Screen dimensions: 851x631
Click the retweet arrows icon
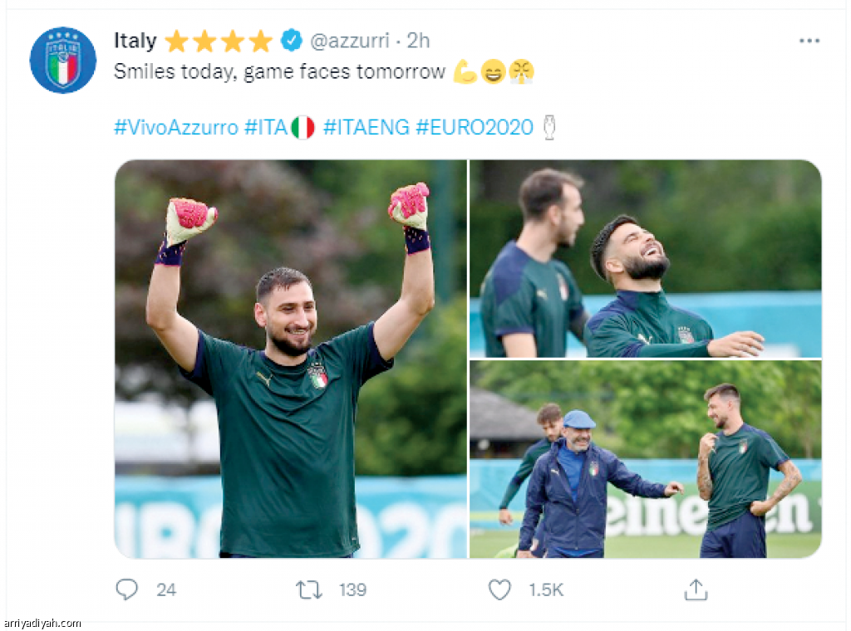[x=309, y=589]
